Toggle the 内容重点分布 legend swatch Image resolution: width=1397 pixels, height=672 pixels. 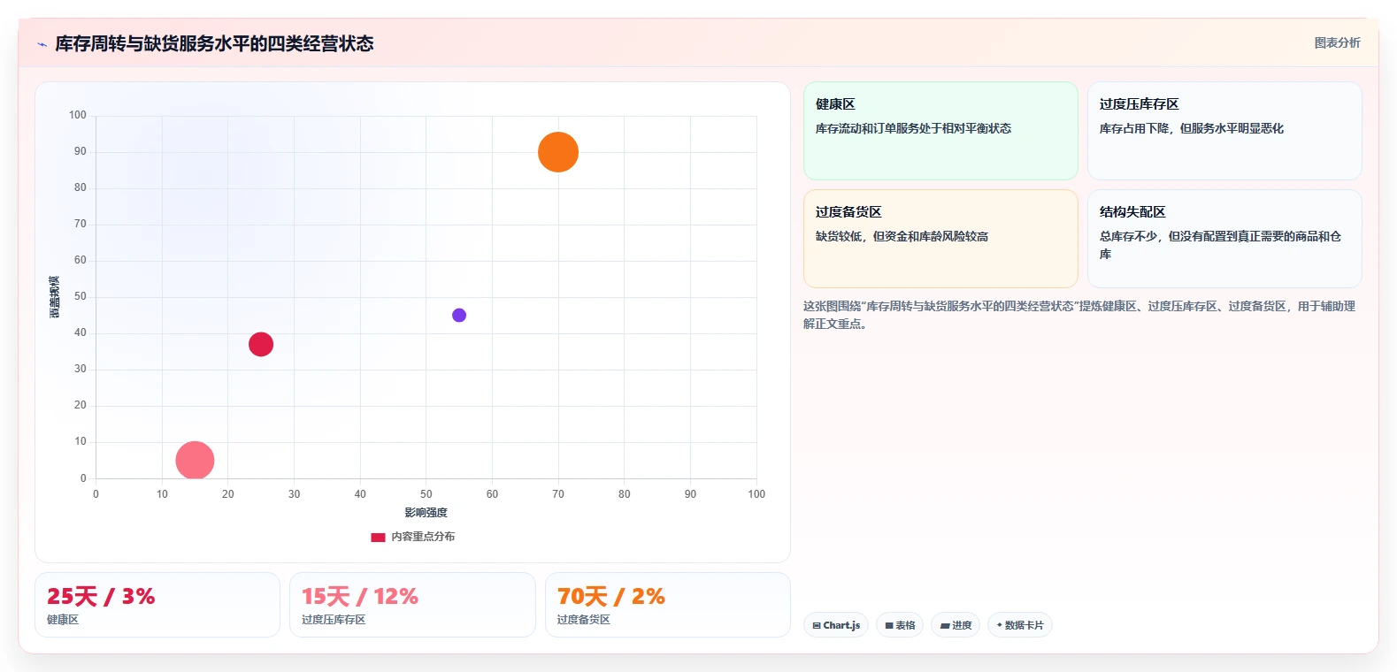[x=378, y=537]
